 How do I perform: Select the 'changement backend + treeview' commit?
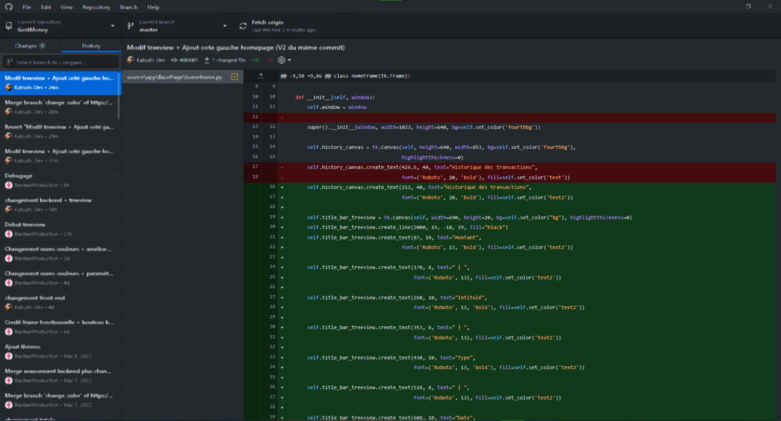click(x=61, y=205)
